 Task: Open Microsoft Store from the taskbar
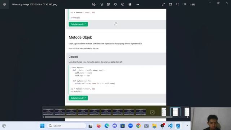(122, 126)
